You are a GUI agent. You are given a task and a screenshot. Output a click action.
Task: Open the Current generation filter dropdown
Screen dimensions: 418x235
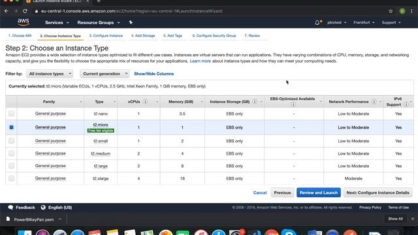104,74
